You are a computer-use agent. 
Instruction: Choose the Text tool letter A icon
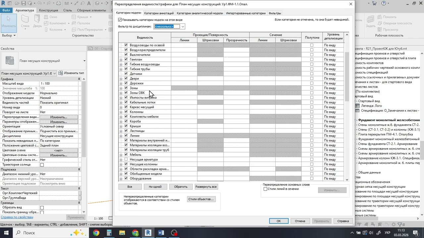(89, 3)
